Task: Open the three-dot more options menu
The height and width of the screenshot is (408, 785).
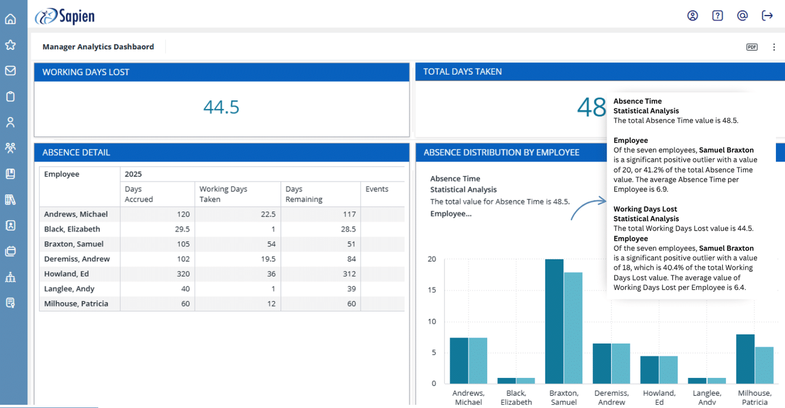Action: pos(774,47)
